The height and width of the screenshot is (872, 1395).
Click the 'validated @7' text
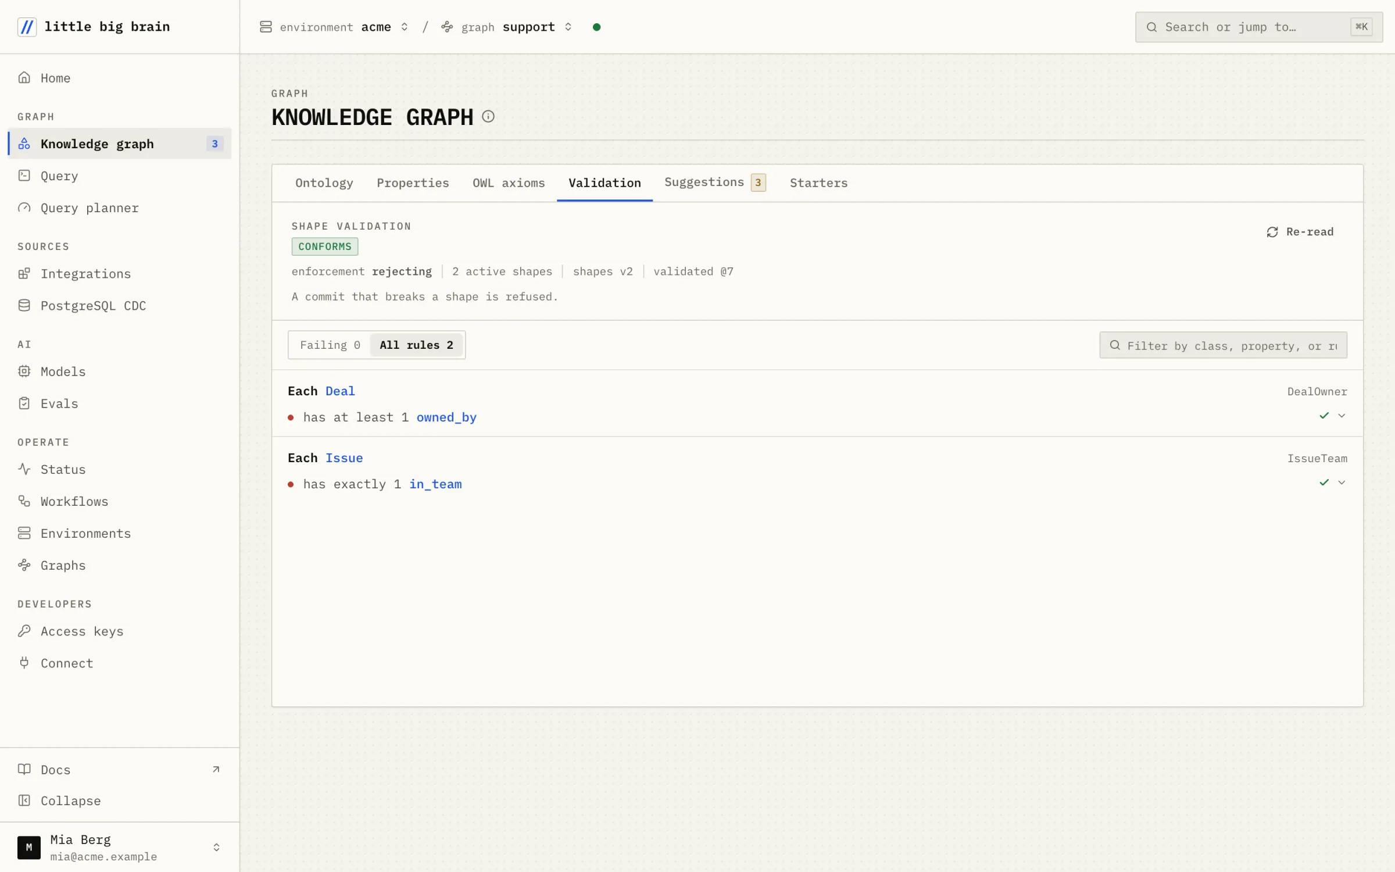pyautogui.click(x=693, y=271)
